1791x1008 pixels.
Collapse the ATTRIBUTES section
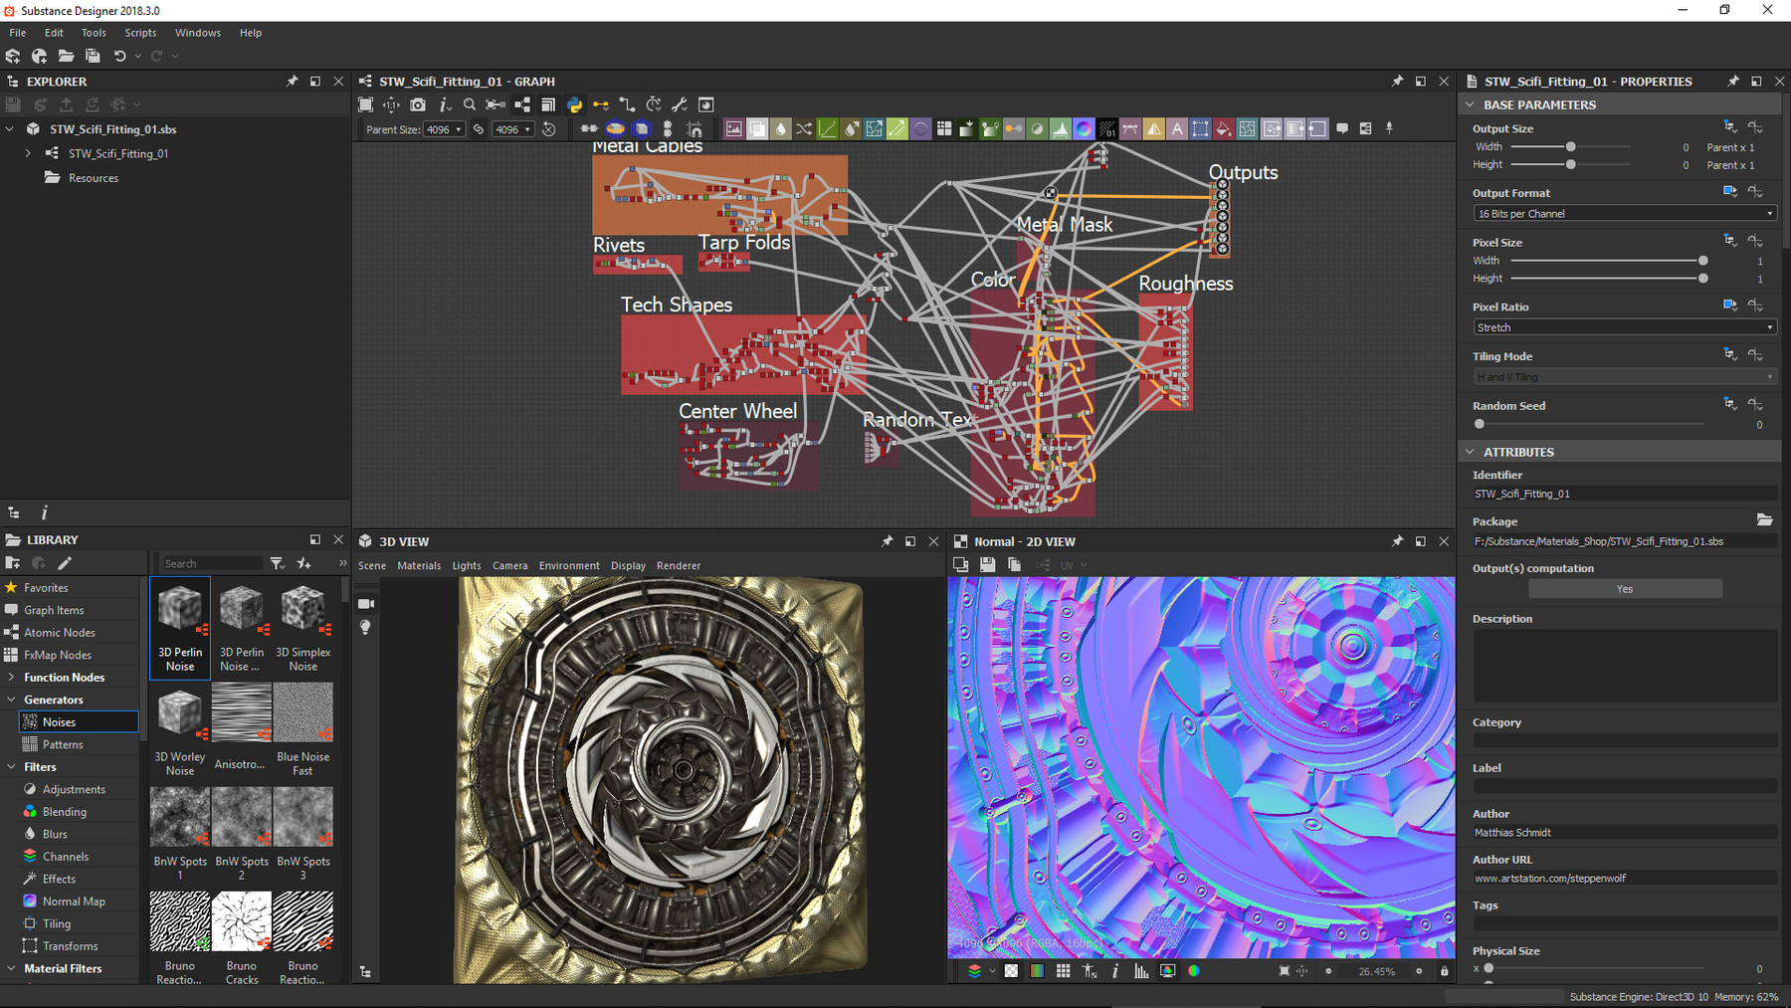tap(1473, 452)
